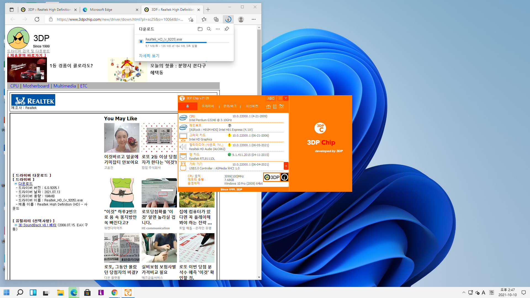Click the 3DP mascot logo on the page

tap(18, 38)
